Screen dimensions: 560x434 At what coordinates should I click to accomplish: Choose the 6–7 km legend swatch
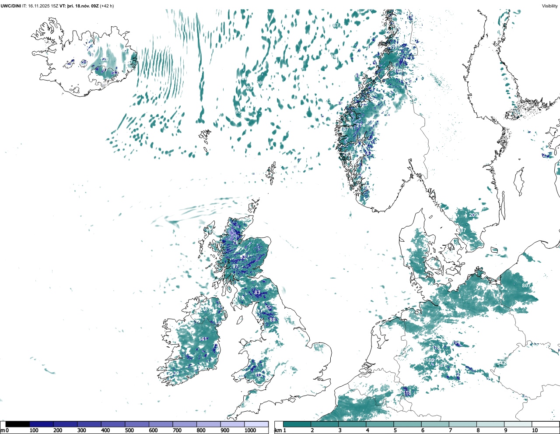click(435, 424)
